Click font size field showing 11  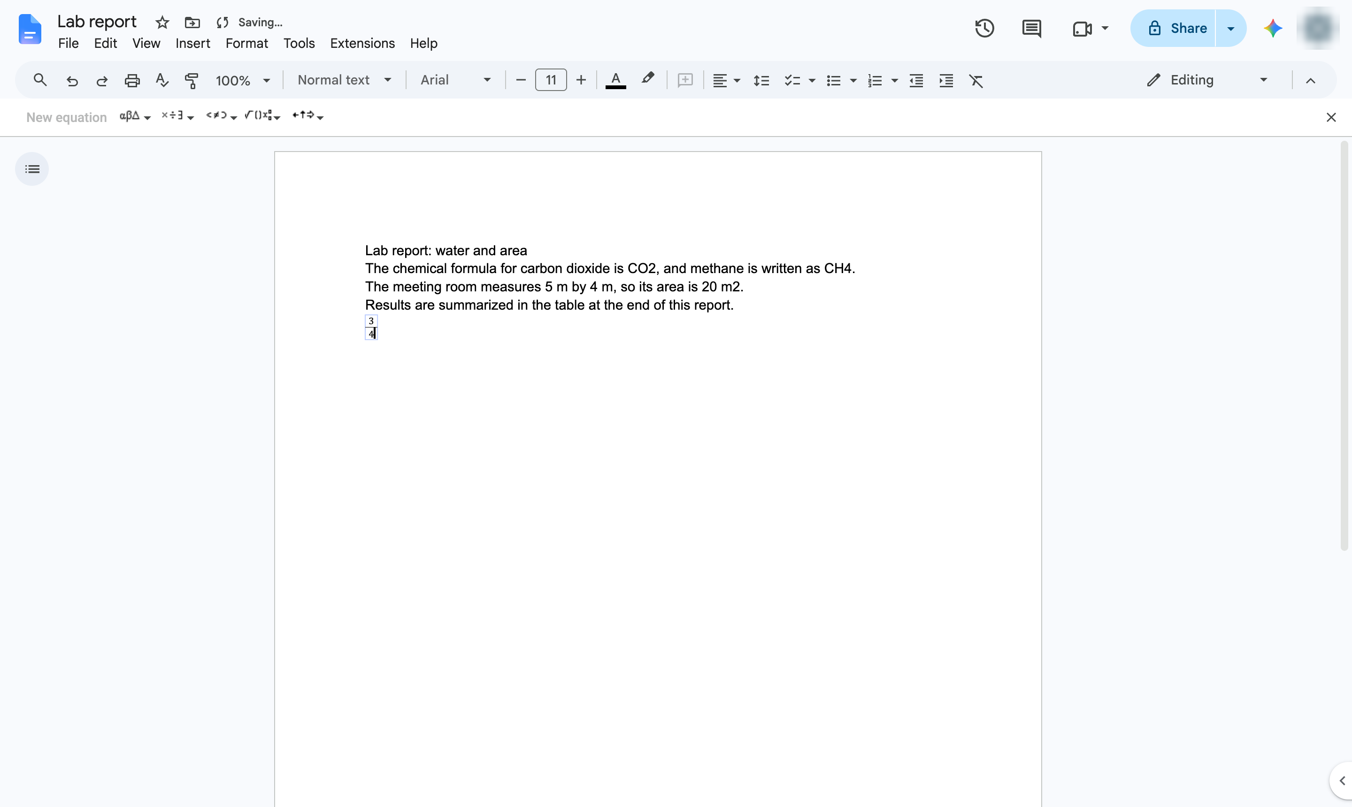pyautogui.click(x=551, y=80)
